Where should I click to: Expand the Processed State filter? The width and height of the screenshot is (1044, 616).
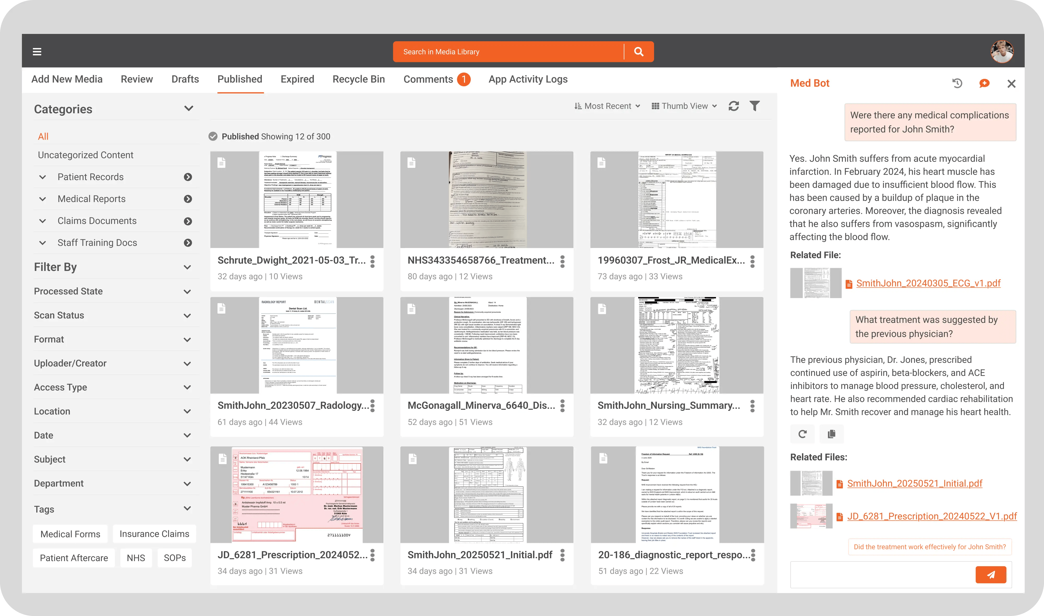pyautogui.click(x=188, y=292)
